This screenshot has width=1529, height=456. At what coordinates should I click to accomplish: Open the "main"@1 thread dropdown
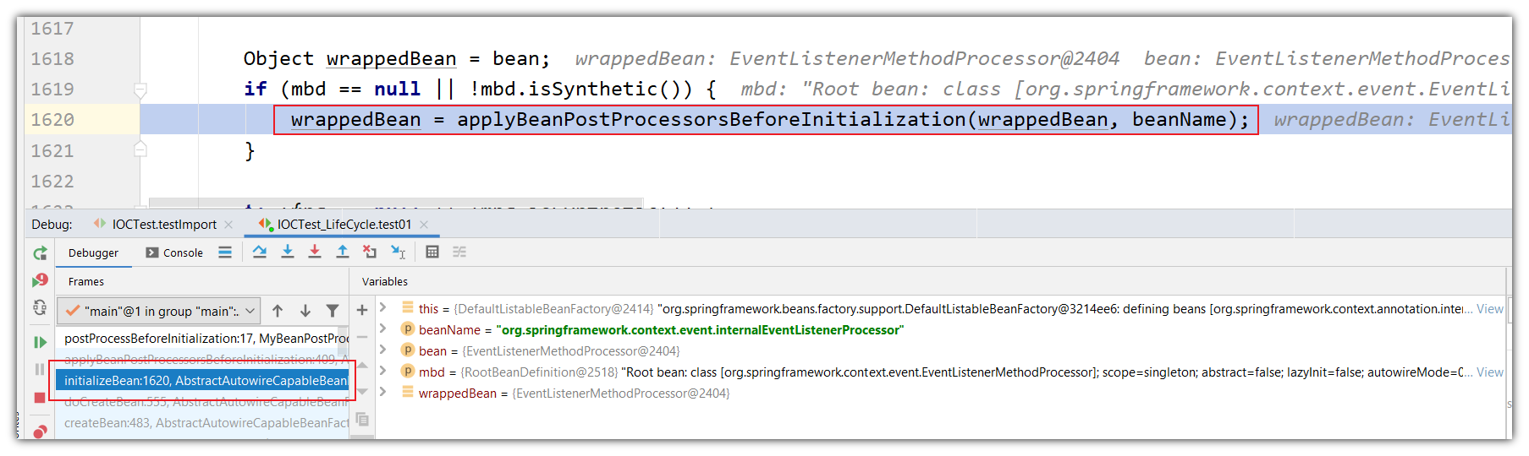pyautogui.click(x=158, y=311)
